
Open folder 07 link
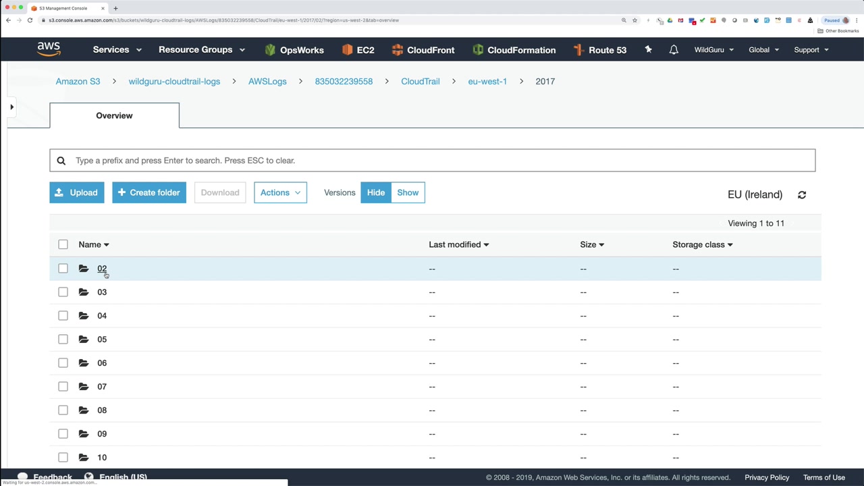tap(102, 387)
